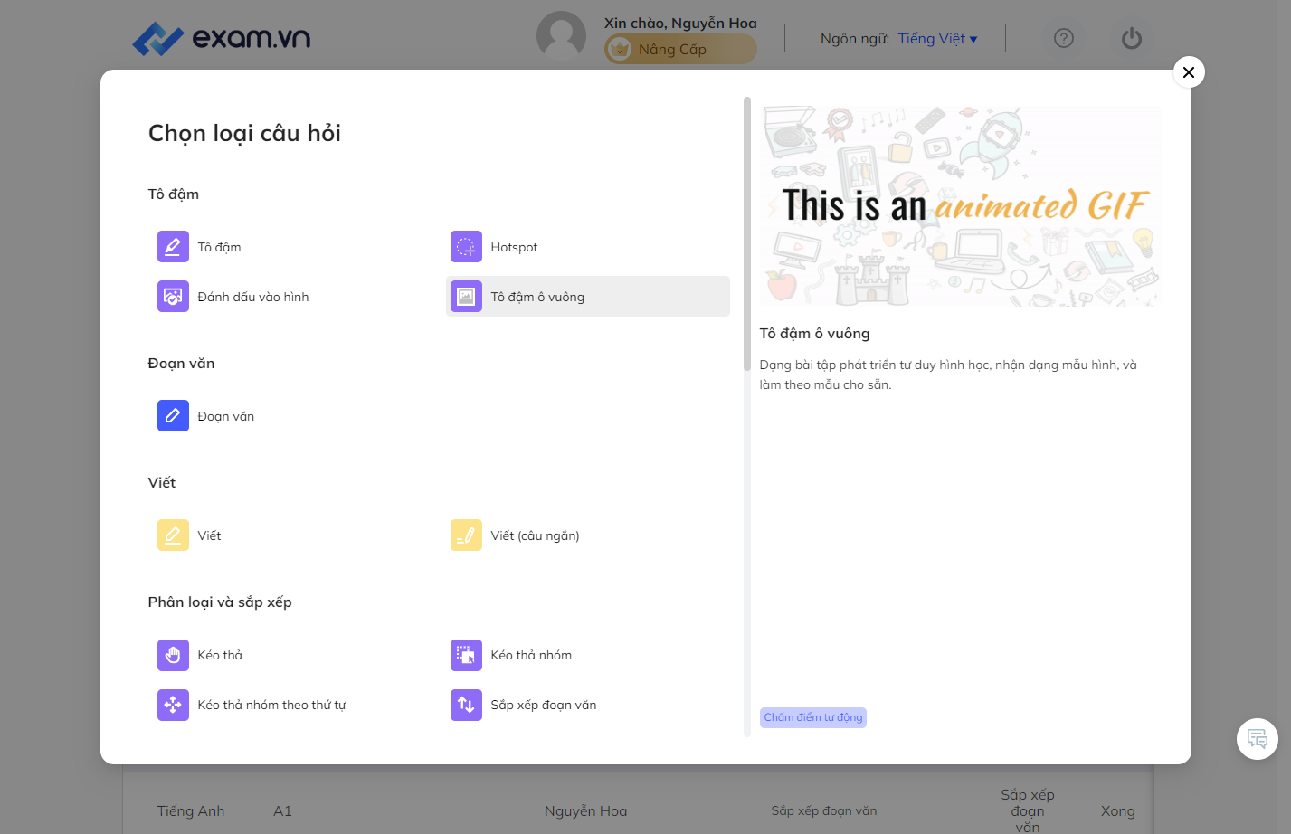Select the Đánh dấu vào hình label
This screenshot has width=1291, height=834.
tap(253, 297)
